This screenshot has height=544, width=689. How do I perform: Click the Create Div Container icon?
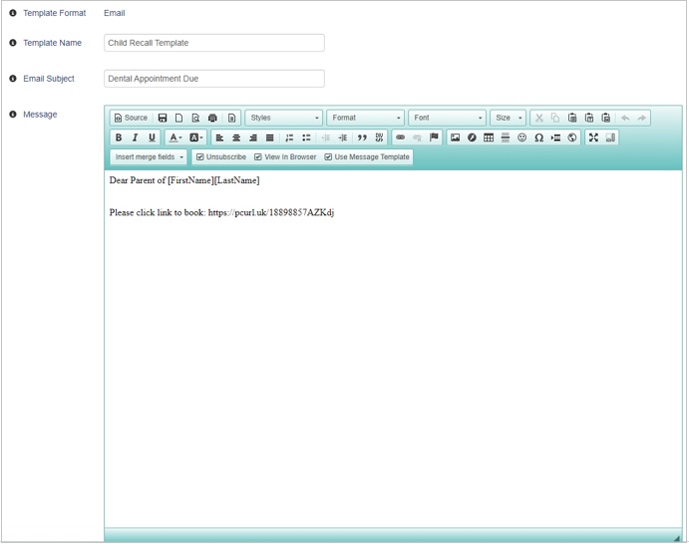[x=379, y=137]
